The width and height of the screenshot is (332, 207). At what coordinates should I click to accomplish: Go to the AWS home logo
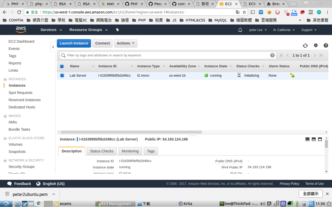point(21,30)
